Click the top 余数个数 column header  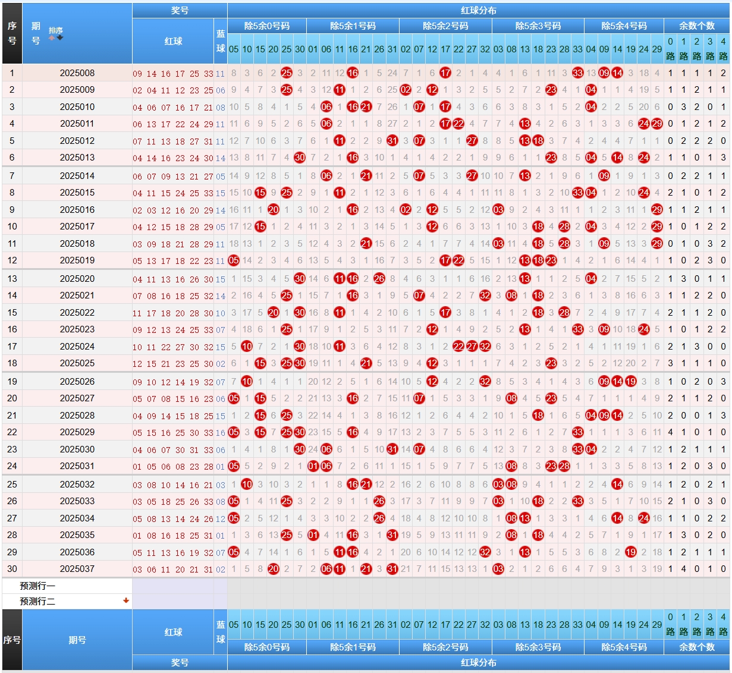696,26
